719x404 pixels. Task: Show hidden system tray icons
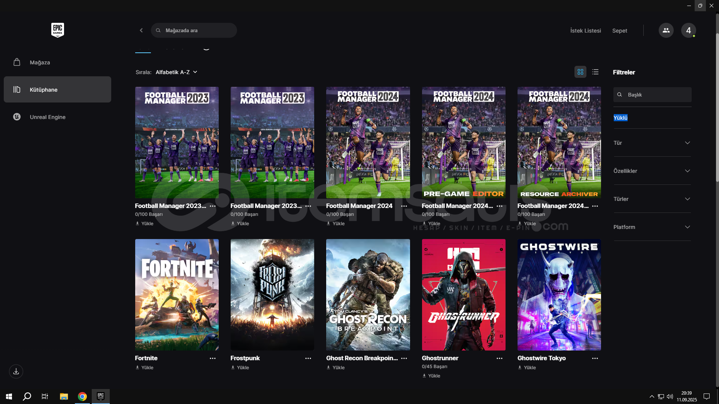pos(652,397)
